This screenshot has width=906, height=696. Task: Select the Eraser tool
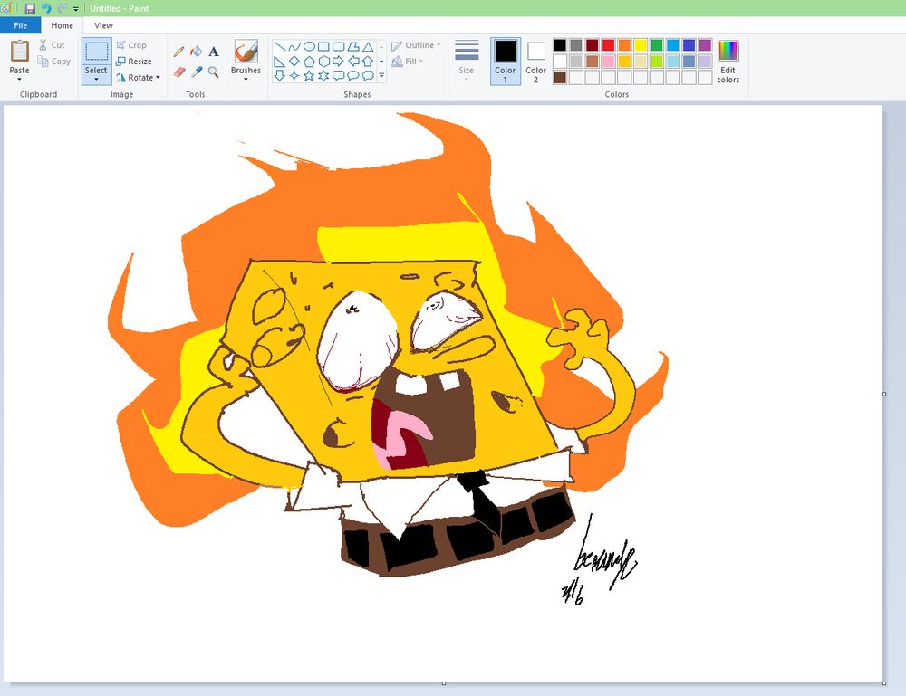point(179,72)
